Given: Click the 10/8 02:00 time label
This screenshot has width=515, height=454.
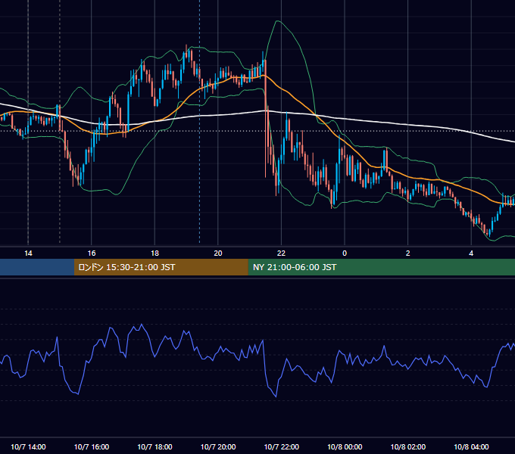Looking at the screenshot, I should pyautogui.click(x=408, y=446).
